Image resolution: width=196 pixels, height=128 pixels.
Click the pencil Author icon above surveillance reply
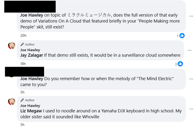pos(22,44)
